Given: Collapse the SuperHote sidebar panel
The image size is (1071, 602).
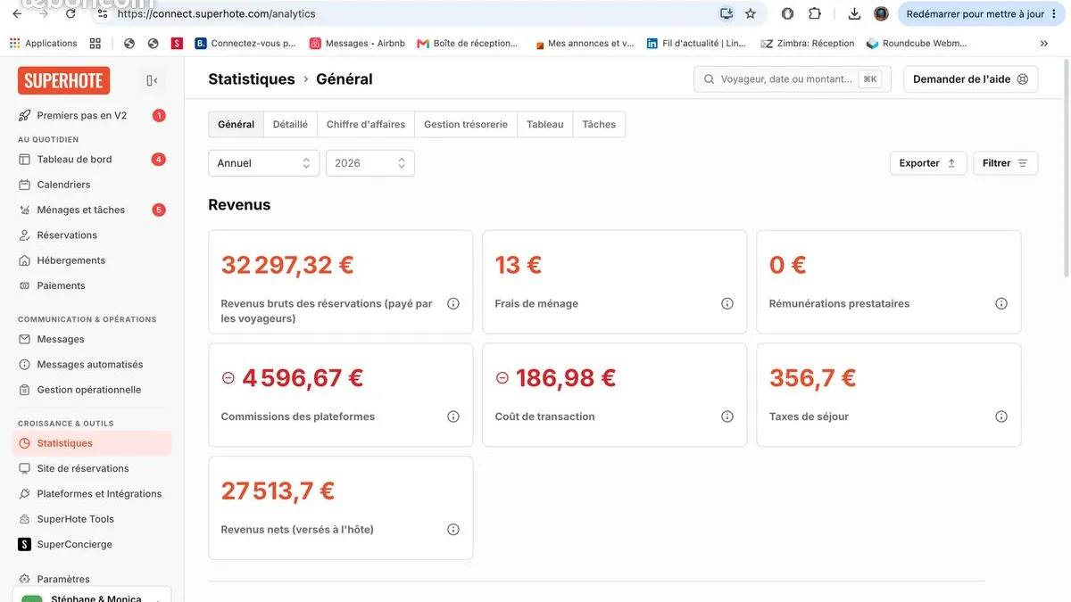Looking at the screenshot, I should point(152,80).
